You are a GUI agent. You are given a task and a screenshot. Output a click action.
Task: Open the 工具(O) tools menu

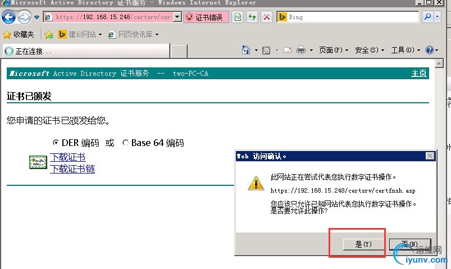tap(406, 50)
